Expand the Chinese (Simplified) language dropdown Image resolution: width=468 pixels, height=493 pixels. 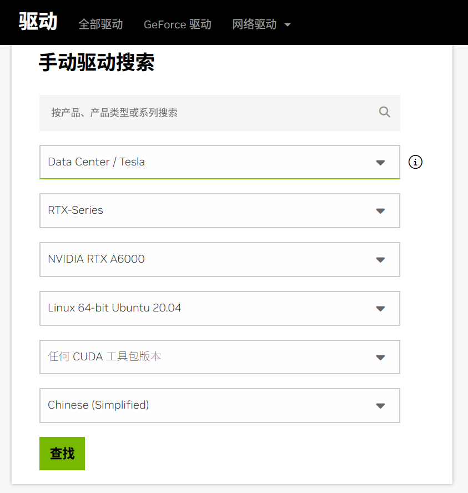(220, 406)
